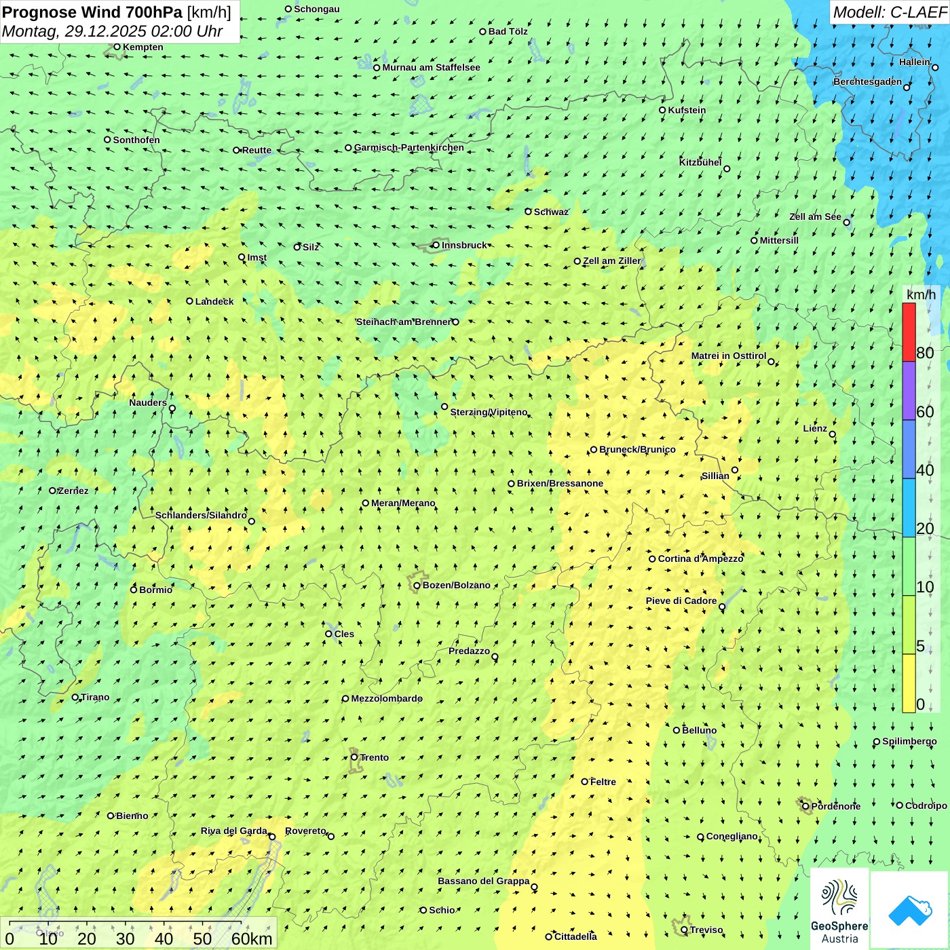The height and width of the screenshot is (950, 950).
Task: Click the Lienz location marker
Action: [833, 434]
